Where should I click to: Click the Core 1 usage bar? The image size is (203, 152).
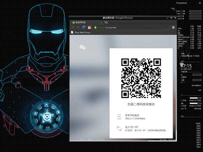[x=195, y=11]
